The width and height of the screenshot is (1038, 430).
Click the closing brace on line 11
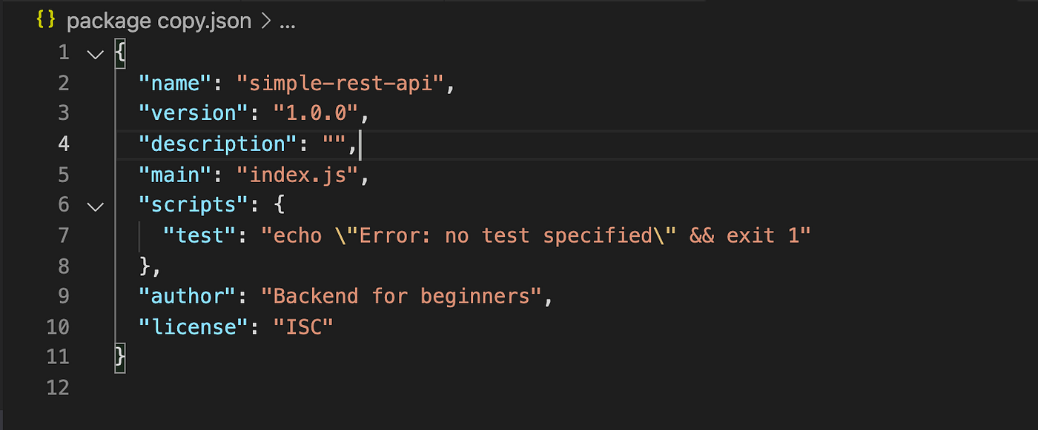tap(120, 357)
